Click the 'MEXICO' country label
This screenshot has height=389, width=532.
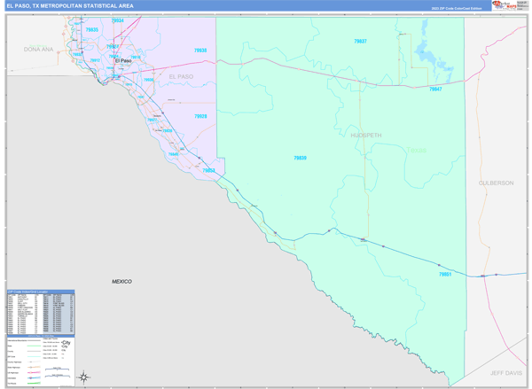[121, 282]
